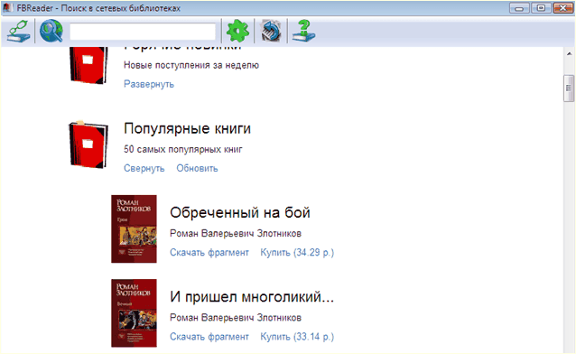Viewport: 576px width, 354px height.
Task: Open the book Обреченный на бой
Action: pyautogui.click(x=240, y=212)
